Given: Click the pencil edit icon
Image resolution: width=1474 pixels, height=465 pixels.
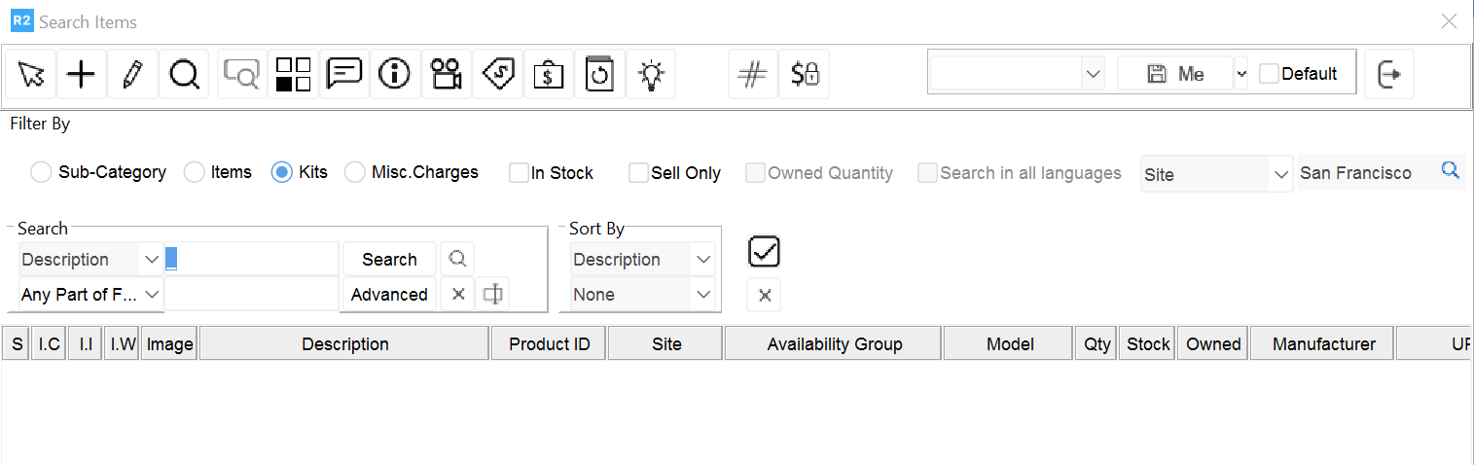Looking at the screenshot, I should (132, 75).
